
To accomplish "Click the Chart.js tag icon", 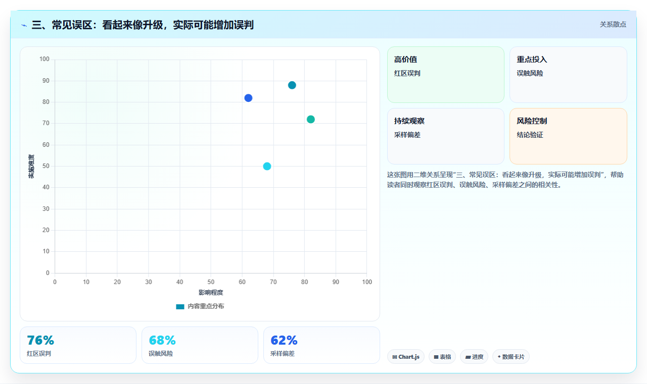I will tap(395, 357).
